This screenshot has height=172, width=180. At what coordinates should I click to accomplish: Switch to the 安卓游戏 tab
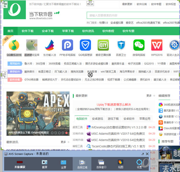(x=98, y=119)
